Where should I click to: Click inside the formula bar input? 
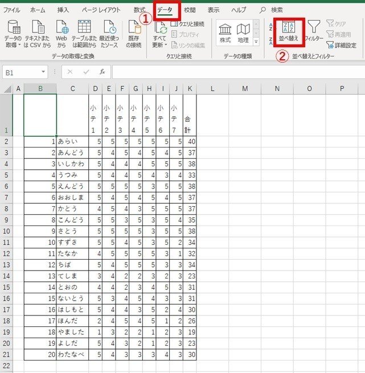click(239, 72)
